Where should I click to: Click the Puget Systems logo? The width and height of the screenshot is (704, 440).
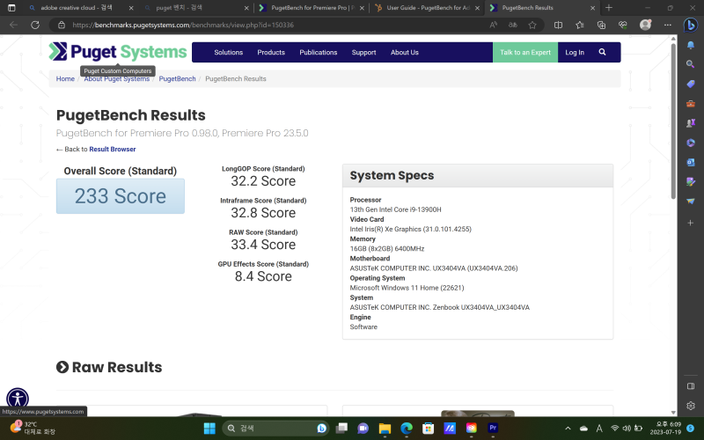[x=118, y=52]
